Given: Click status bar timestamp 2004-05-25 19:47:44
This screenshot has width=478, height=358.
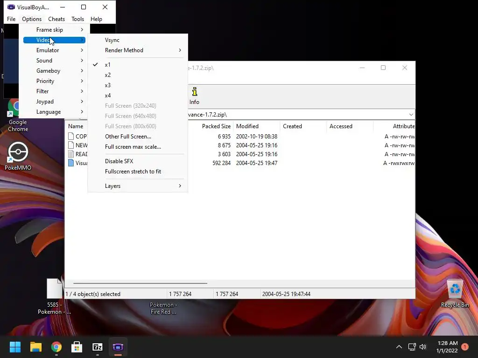Looking at the screenshot, I should (286, 294).
